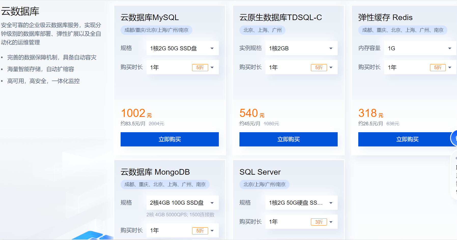Click the 3折 badge in SQL Server card
Viewport: 457px width, 240px height.
click(x=319, y=222)
